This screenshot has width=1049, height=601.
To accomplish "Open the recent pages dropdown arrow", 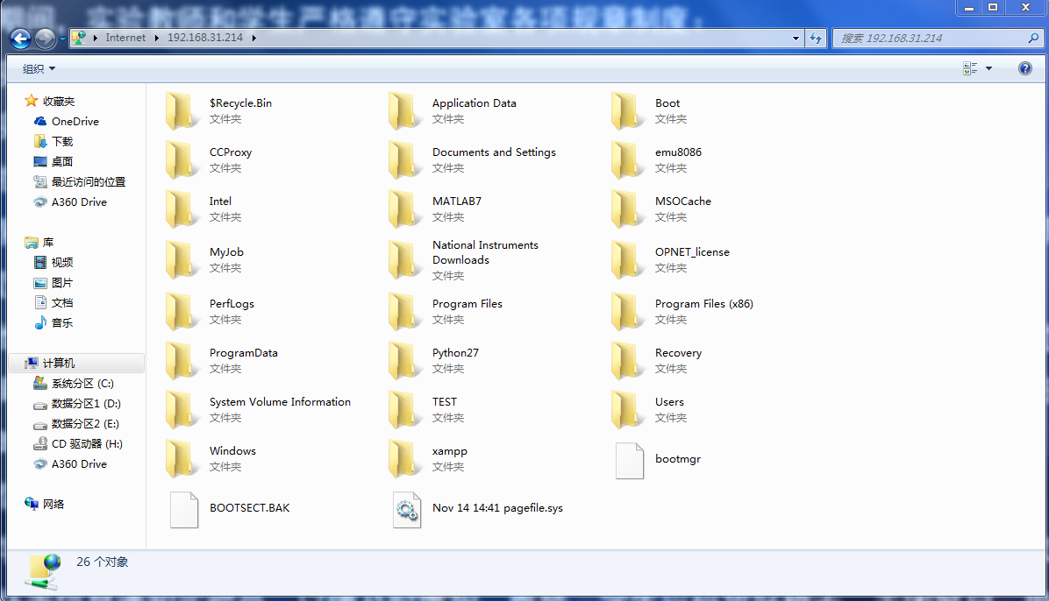I will pos(62,39).
